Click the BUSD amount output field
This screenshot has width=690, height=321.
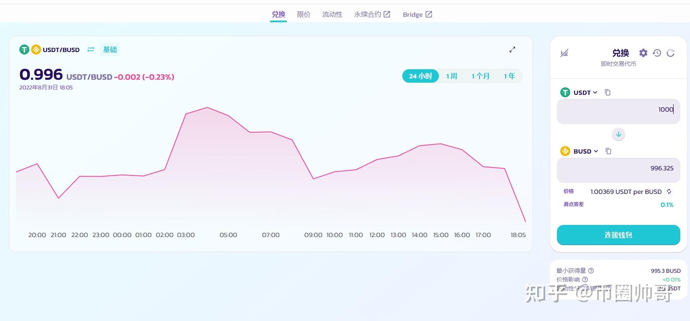(618, 170)
